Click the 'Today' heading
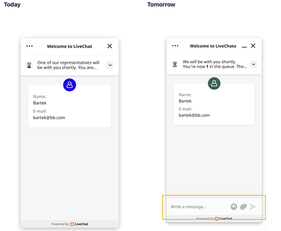This screenshot has width=281, height=231. click(12, 5)
